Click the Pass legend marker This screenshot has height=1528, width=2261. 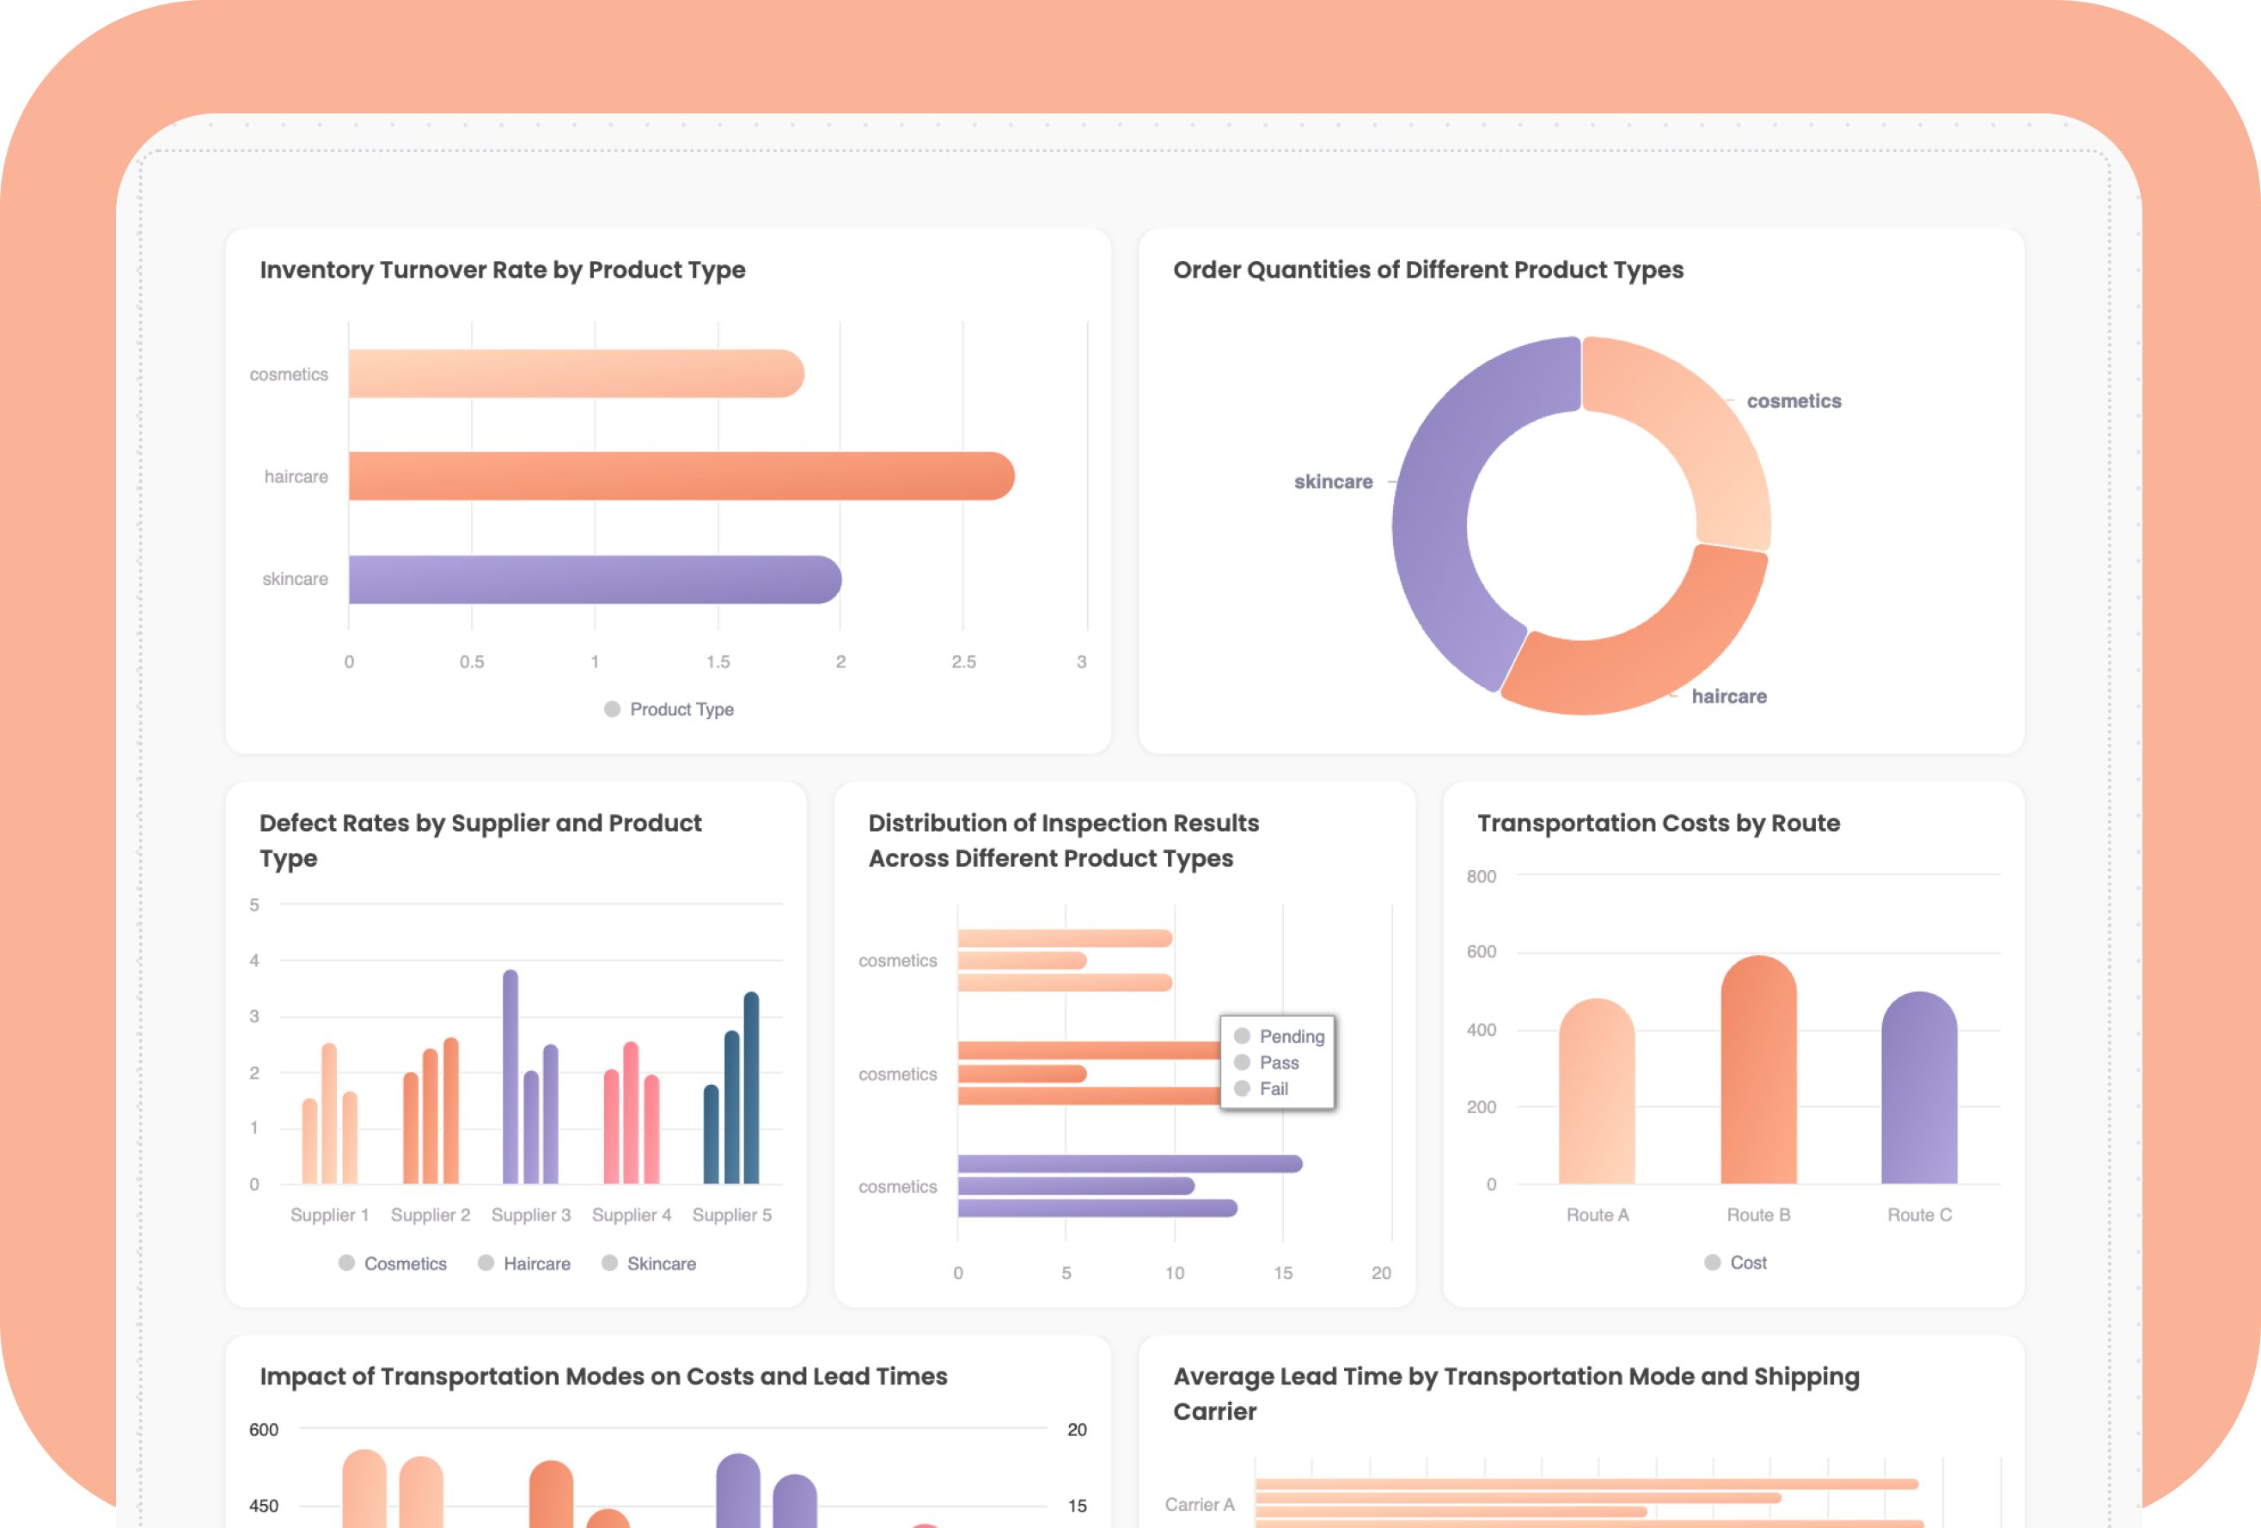point(1243,1062)
